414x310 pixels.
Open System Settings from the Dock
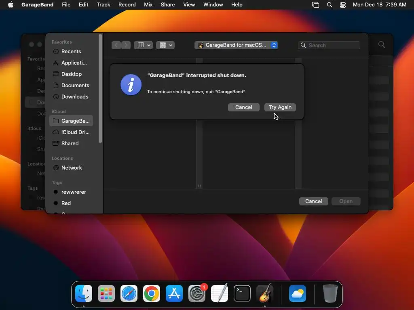click(x=197, y=293)
